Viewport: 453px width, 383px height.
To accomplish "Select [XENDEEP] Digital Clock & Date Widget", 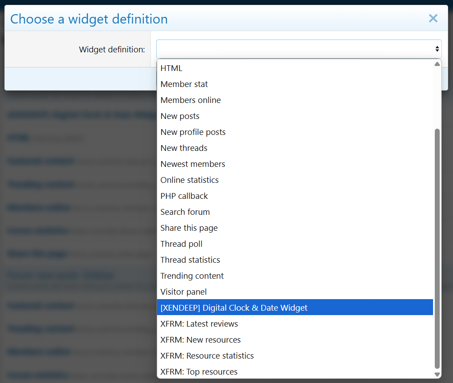I will 234,308.
